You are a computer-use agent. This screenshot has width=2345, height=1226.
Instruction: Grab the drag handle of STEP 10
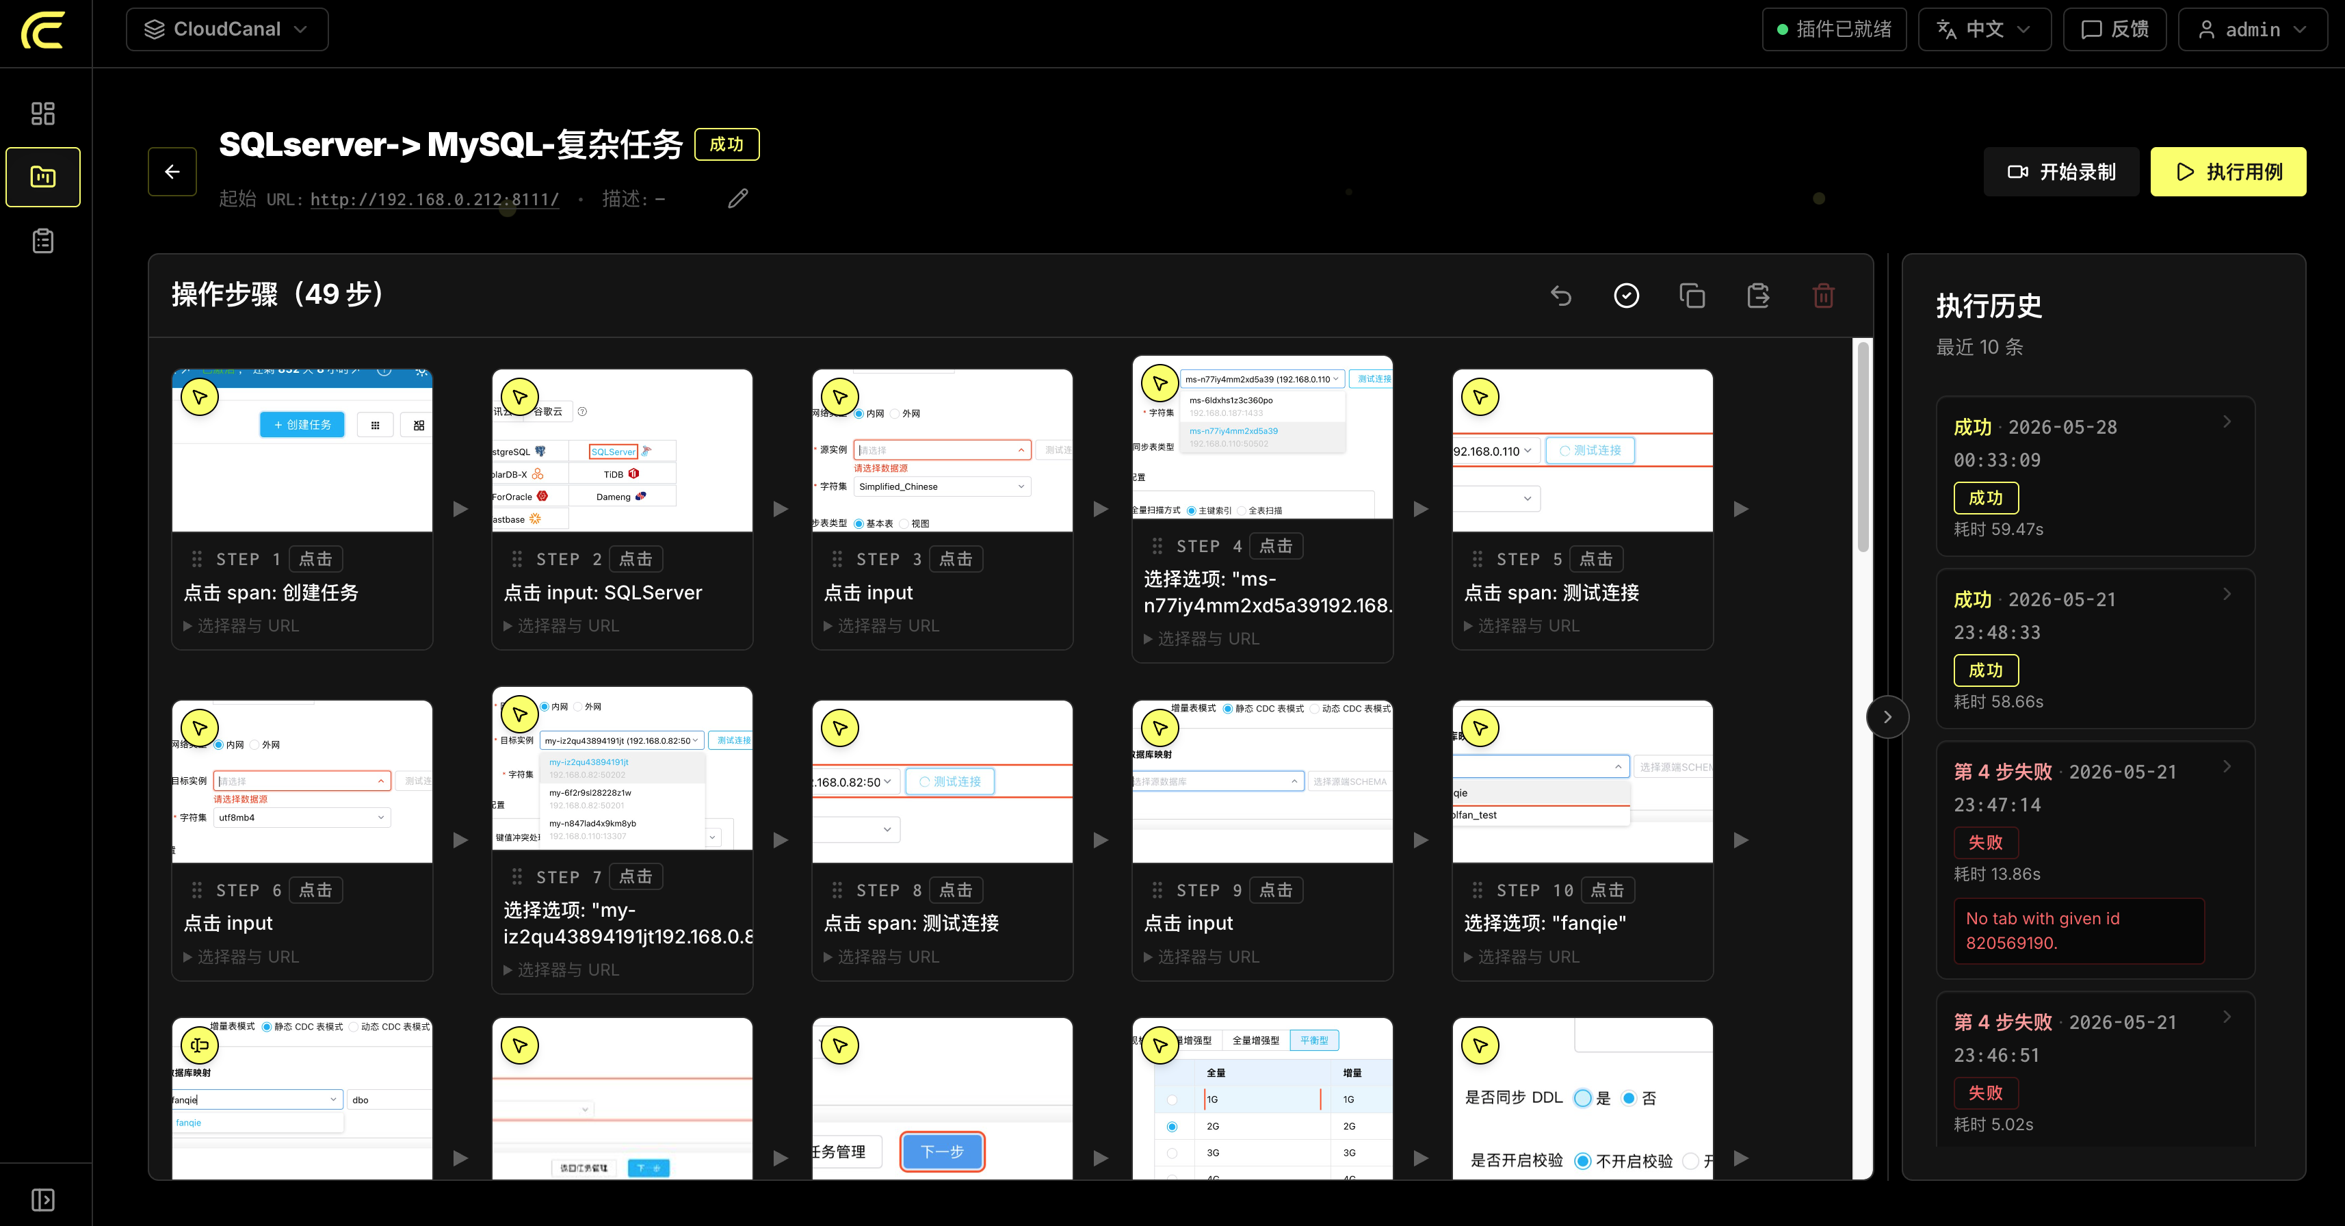[x=1478, y=890]
